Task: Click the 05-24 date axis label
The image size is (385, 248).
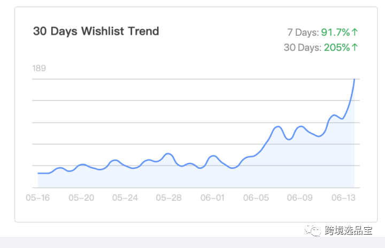Action: click(x=125, y=198)
